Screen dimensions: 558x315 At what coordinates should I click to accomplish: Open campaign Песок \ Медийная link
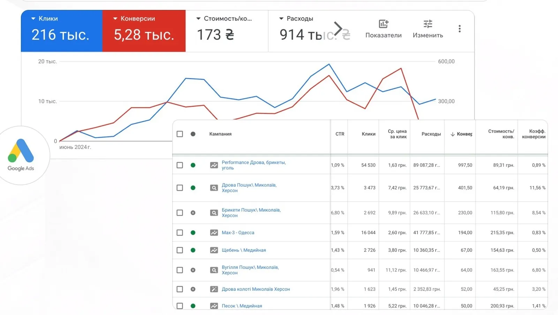242,306
